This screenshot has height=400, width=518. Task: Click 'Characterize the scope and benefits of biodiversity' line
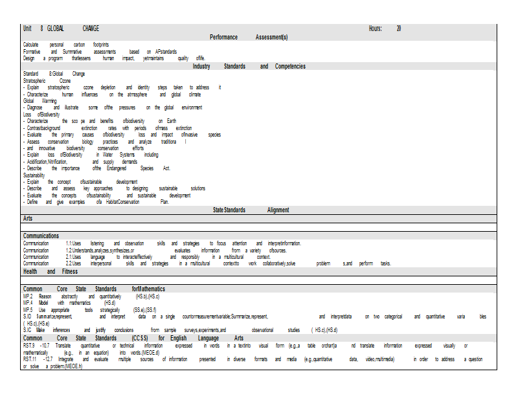(x=100, y=121)
